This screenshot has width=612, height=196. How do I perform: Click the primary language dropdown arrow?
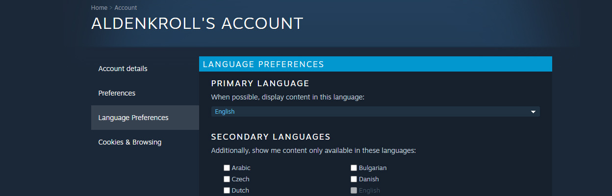(x=533, y=112)
